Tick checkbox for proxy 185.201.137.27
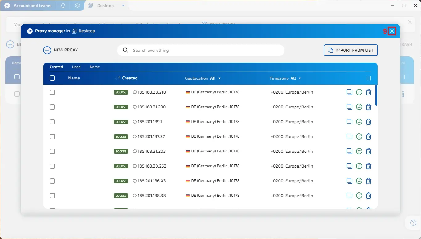421x239 pixels. [x=52, y=136]
